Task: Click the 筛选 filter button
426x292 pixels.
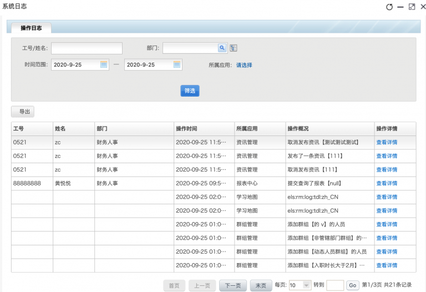Action: click(190, 91)
